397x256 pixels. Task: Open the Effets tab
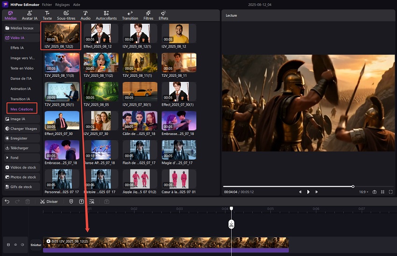point(163,15)
